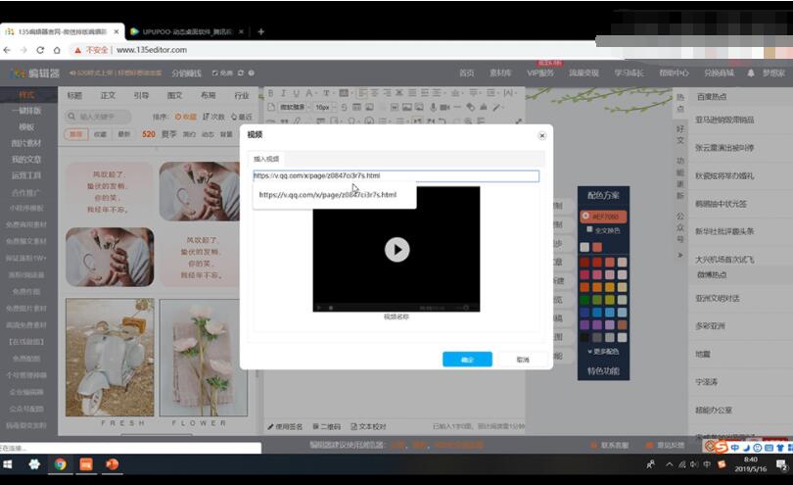Open 模板 in left sidebar
Viewport: 793px width, 485px height.
(x=26, y=126)
